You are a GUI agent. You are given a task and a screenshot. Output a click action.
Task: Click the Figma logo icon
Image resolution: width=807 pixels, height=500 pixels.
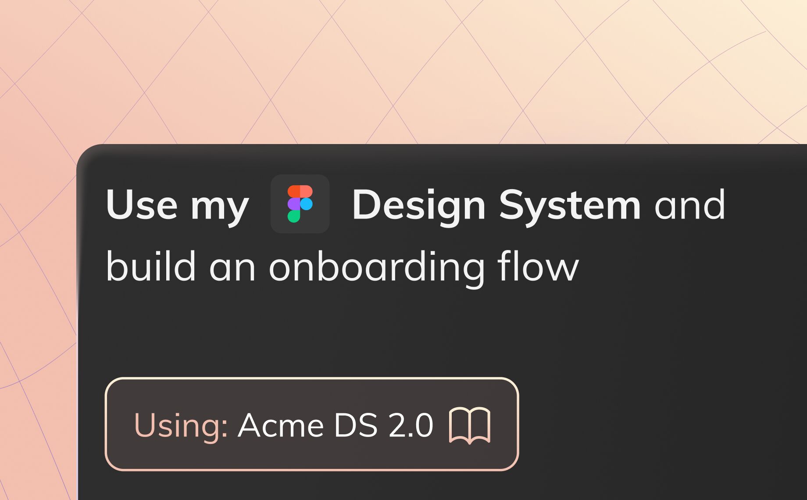pyautogui.click(x=300, y=204)
